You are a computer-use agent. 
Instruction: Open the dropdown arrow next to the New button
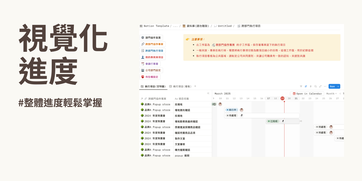click(338, 86)
